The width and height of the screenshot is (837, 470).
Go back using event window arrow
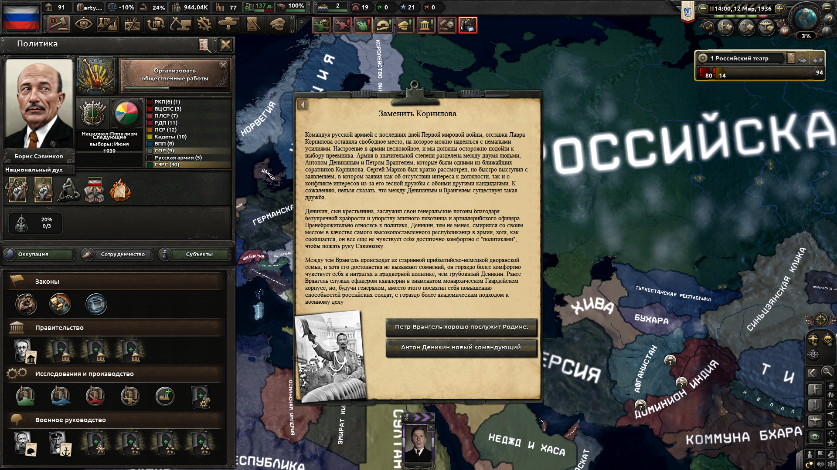[x=303, y=104]
